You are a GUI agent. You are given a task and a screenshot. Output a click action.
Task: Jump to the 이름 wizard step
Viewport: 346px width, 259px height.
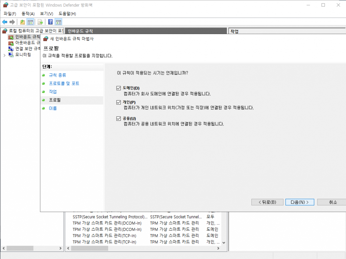pyautogui.click(x=53, y=108)
